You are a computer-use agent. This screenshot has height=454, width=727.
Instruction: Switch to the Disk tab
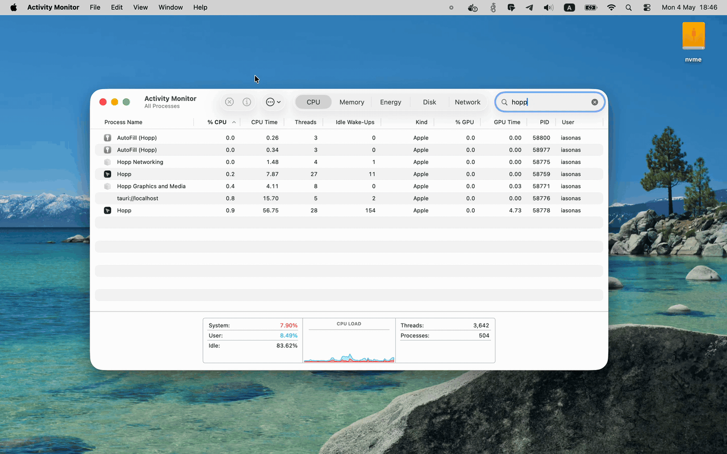pos(429,102)
